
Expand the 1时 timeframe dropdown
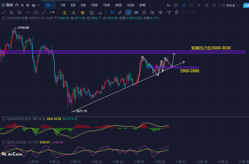tap(50, 5)
